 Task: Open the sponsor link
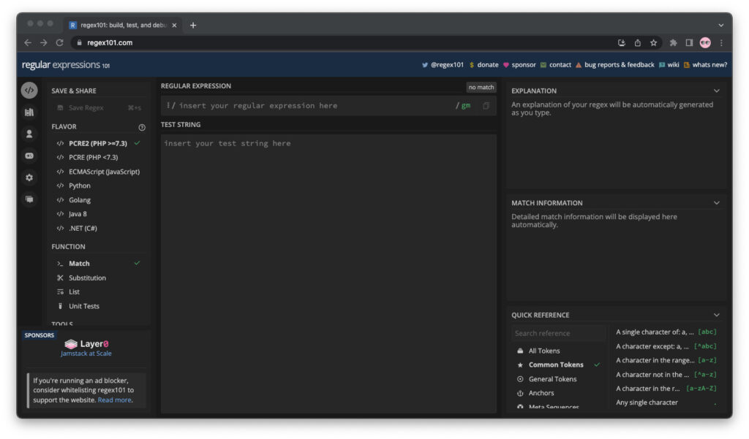pyautogui.click(x=520, y=65)
